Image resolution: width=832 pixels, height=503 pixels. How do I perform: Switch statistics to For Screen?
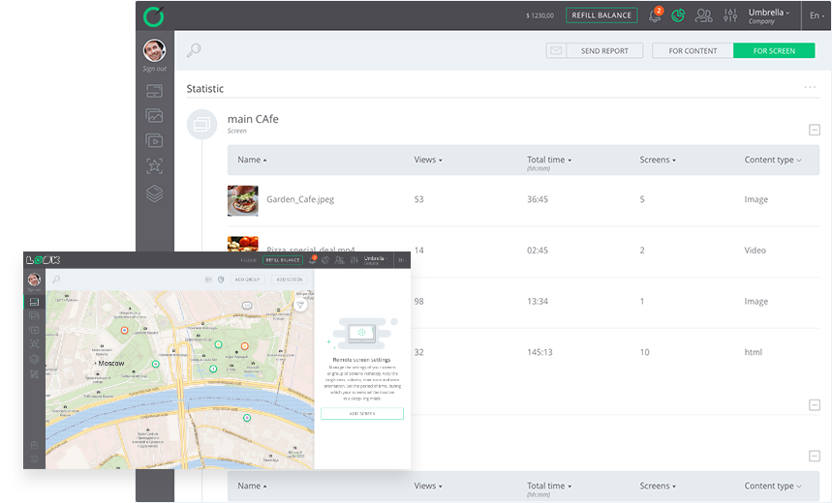[x=774, y=50]
